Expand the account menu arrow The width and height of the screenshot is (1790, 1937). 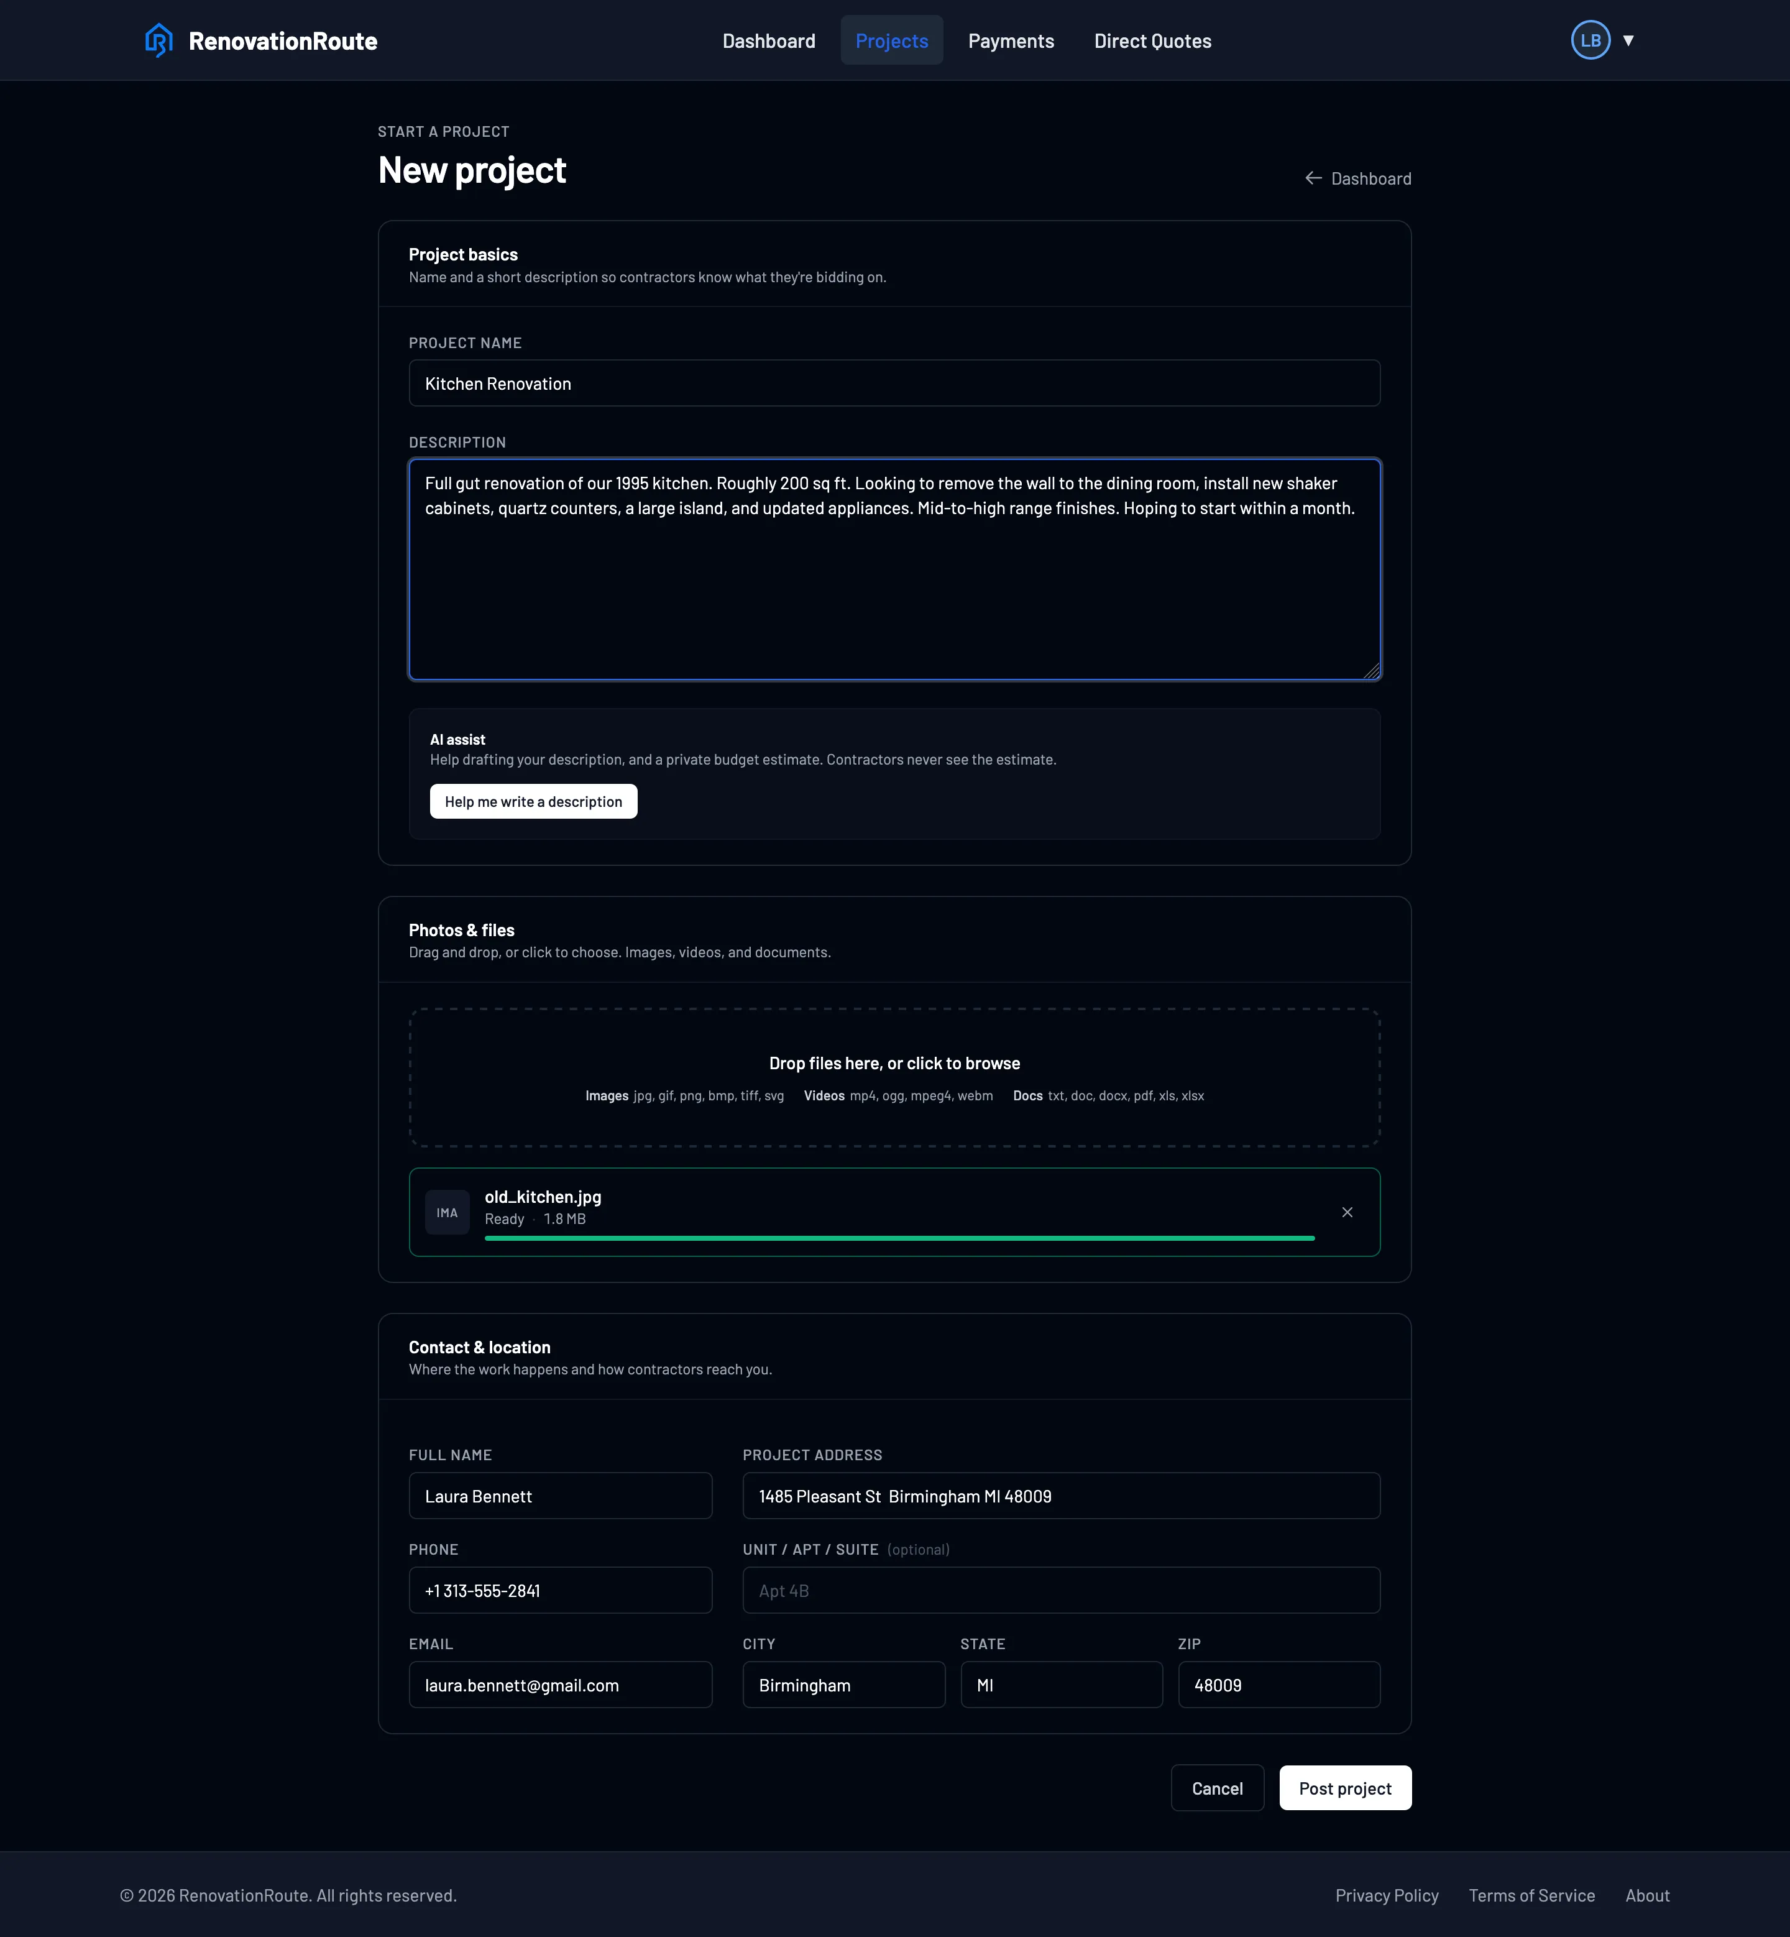click(x=1628, y=40)
